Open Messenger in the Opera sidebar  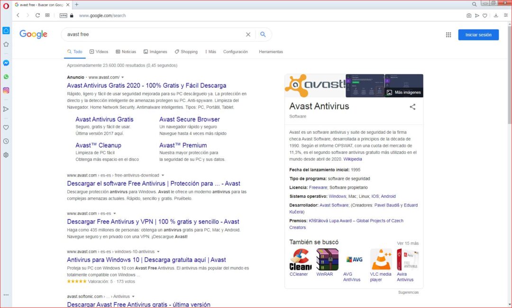6,63
